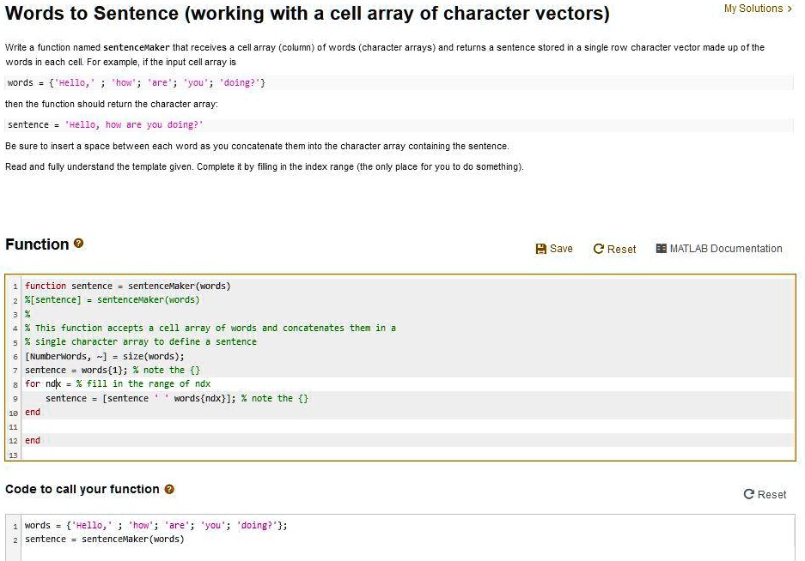The image size is (805, 561).
Task: Click line number 6 in editor gutter
Action: click(x=15, y=356)
